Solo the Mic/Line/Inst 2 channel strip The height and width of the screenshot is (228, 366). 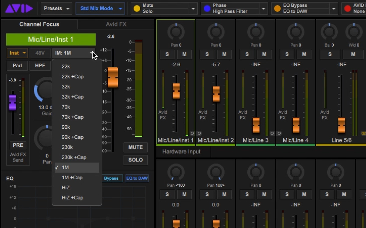207,54
